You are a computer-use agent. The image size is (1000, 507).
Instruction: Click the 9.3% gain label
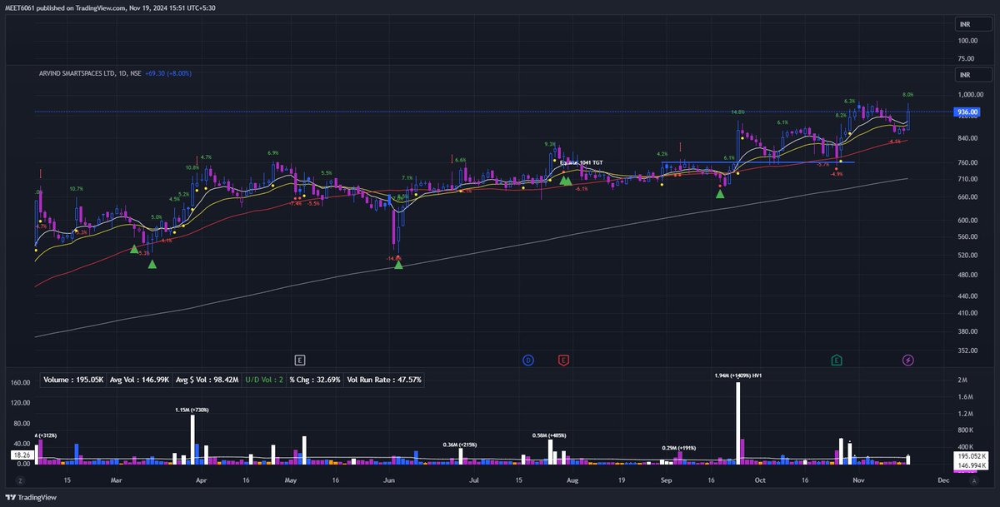coord(550,144)
